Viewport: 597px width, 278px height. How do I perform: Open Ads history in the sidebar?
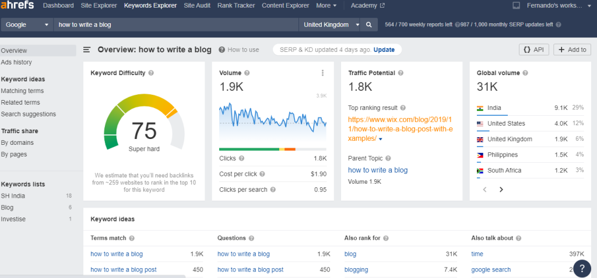[x=16, y=62]
